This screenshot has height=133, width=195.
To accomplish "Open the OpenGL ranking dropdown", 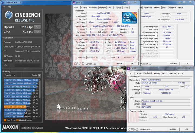I will coord(10,75).
